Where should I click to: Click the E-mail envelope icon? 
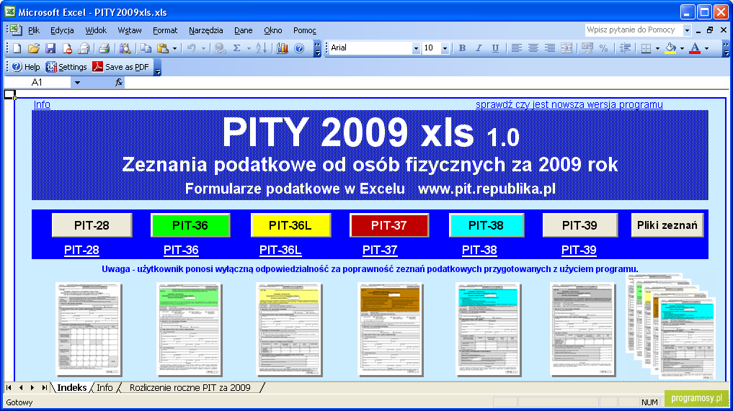(x=83, y=48)
